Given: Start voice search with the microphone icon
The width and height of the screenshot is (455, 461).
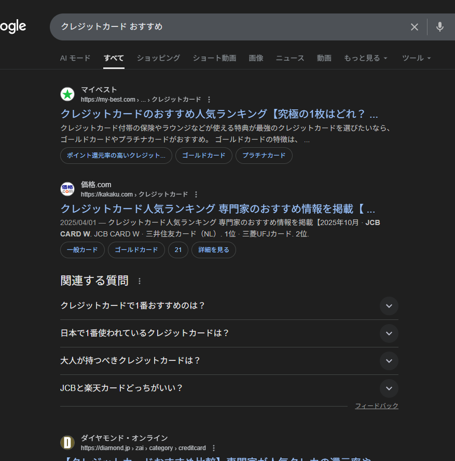Looking at the screenshot, I should (x=440, y=27).
